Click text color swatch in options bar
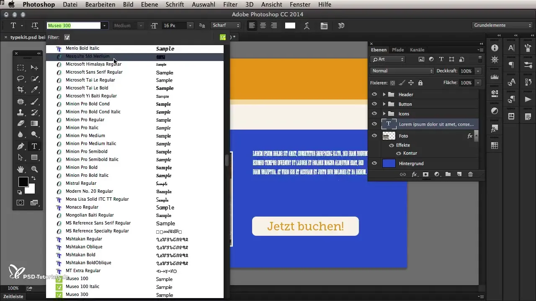This screenshot has height=301, width=536. click(290, 26)
